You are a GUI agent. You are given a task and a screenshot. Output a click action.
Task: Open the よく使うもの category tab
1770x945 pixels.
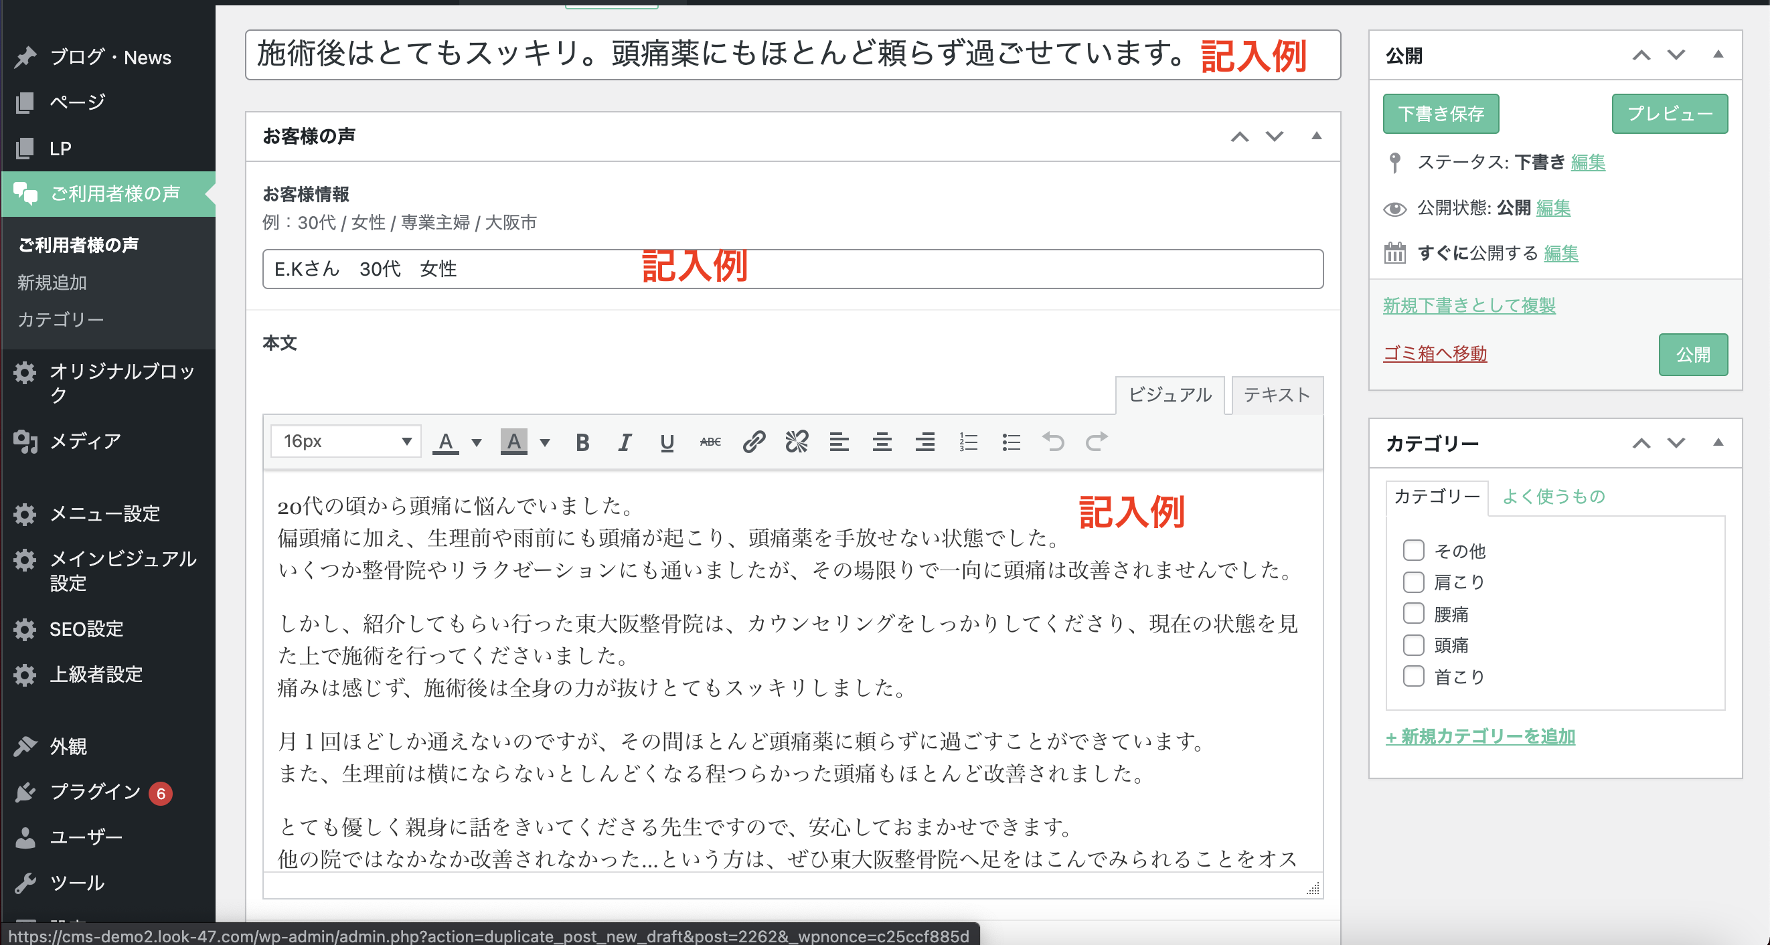pyautogui.click(x=1553, y=497)
